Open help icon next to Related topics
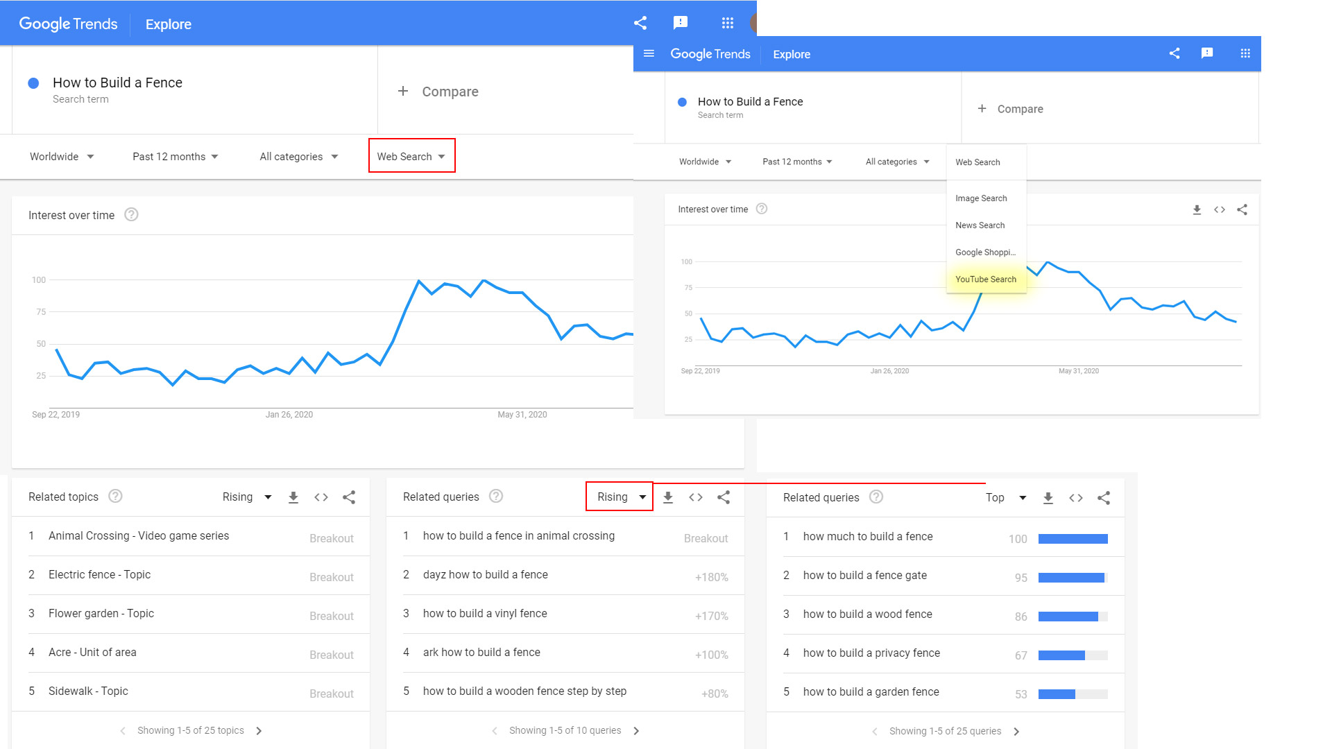1332x749 pixels. tap(116, 496)
